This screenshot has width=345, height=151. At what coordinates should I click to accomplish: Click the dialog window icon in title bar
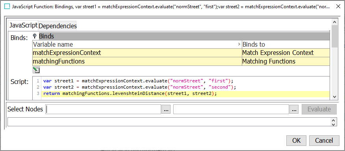tap(7, 7)
